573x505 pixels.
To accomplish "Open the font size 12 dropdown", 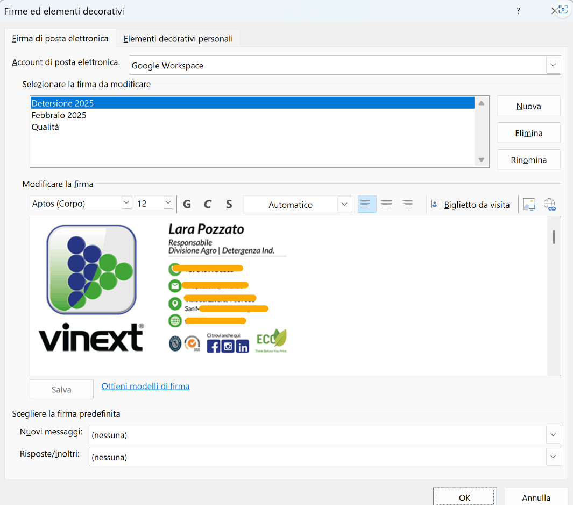I will coord(168,202).
